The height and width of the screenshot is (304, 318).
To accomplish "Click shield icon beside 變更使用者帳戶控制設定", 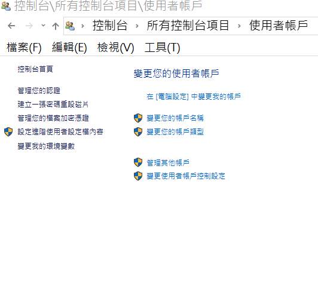I will coord(138,176).
